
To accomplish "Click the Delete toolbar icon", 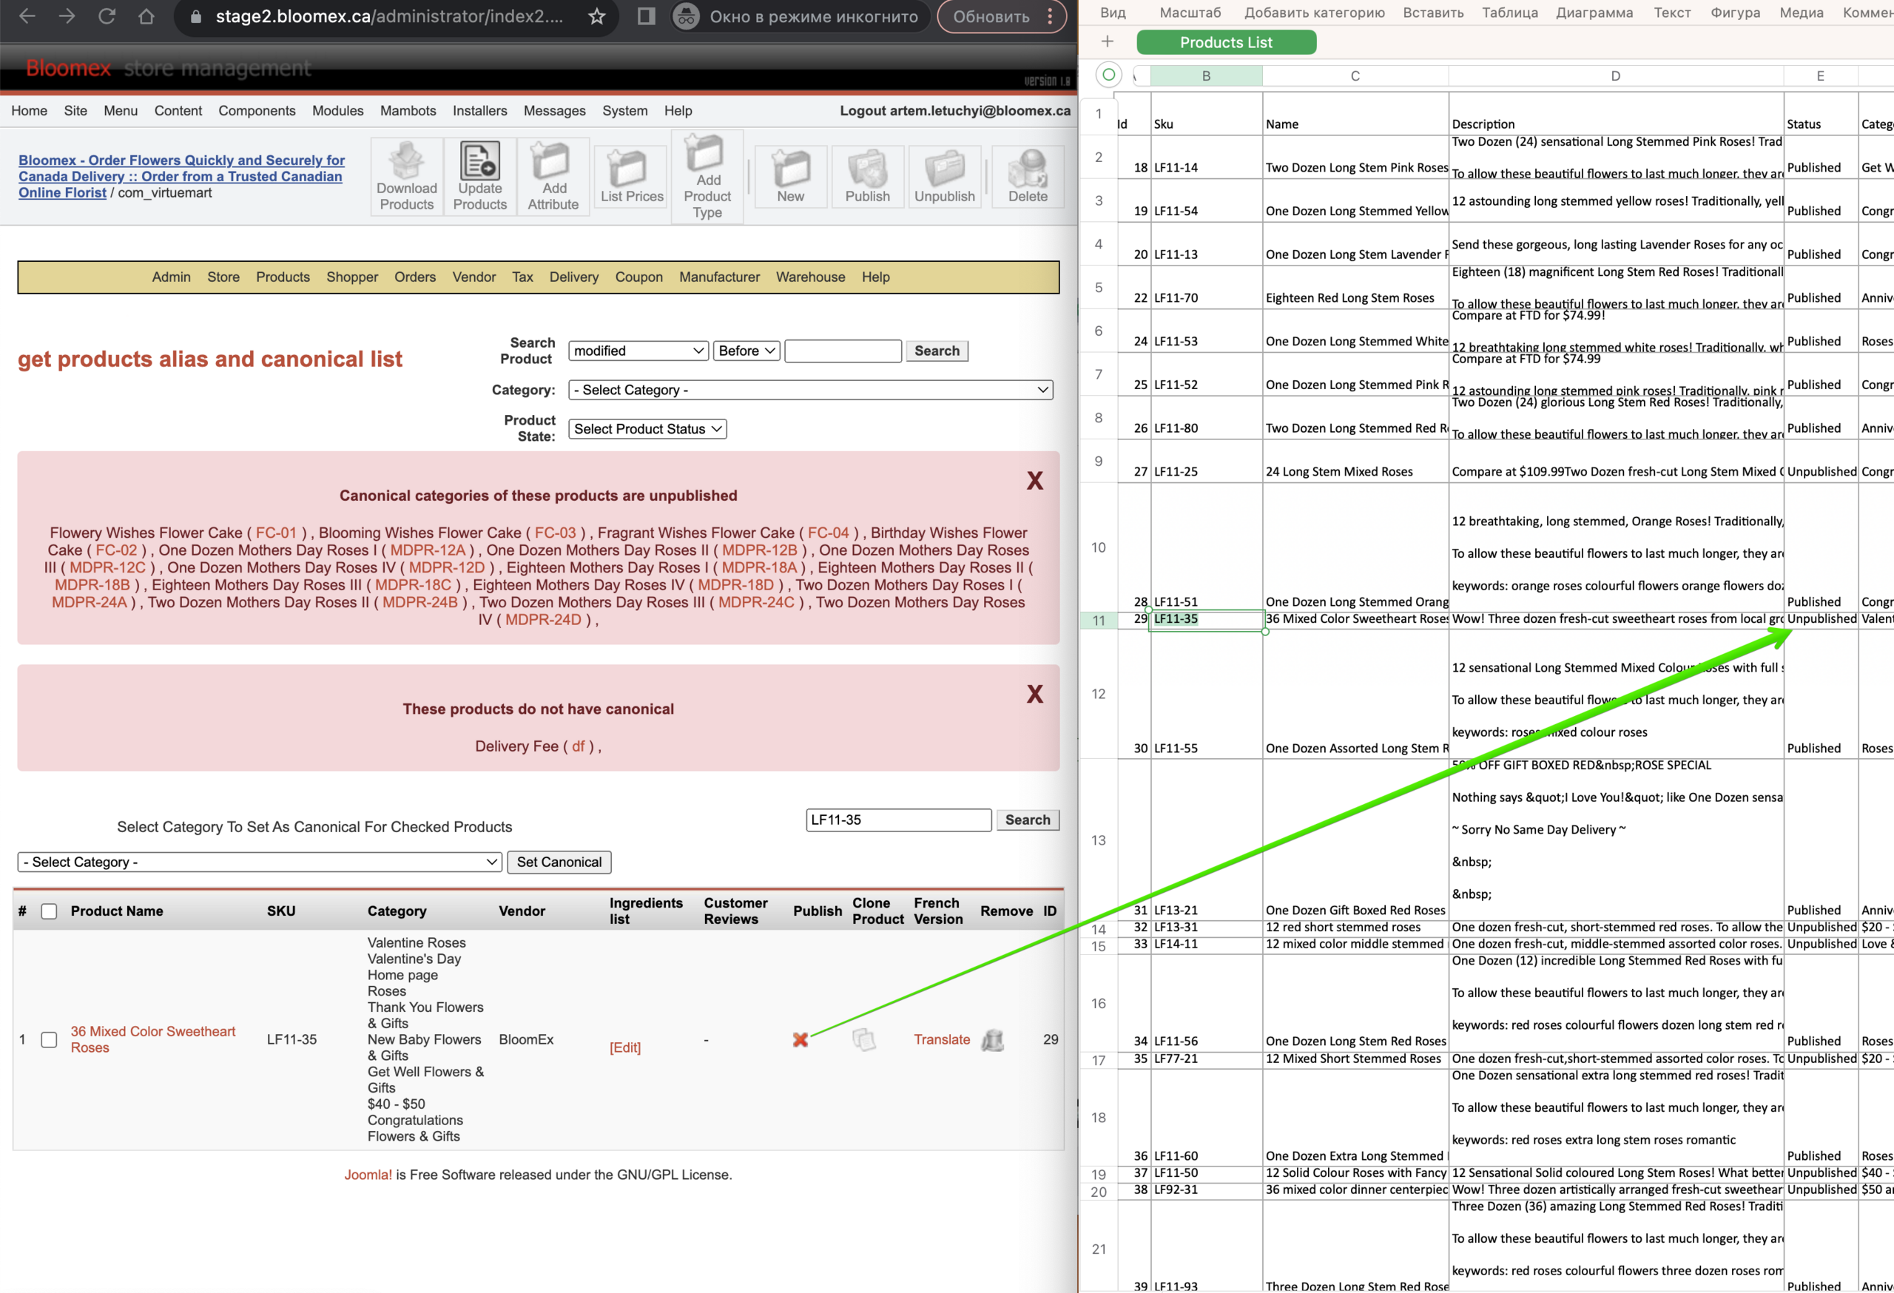I will pos(1028,177).
